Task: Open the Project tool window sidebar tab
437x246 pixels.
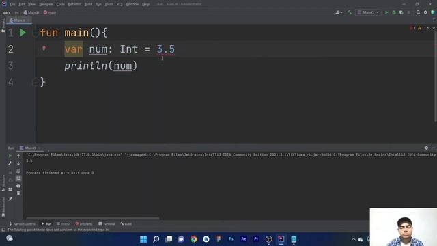Action: tap(3, 26)
